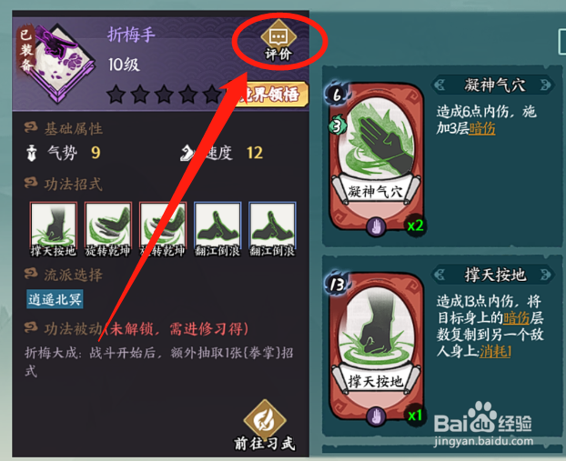Click the 速度 attribute icon
This screenshot has width=566, height=461.
click(x=188, y=153)
